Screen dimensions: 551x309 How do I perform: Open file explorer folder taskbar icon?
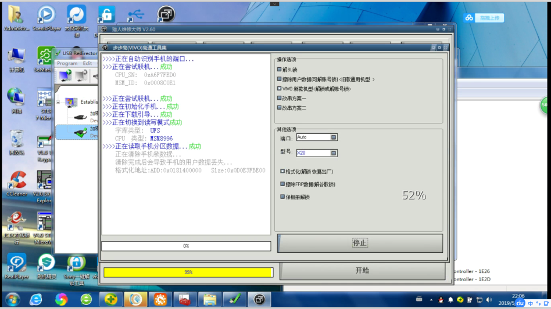coord(210,300)
